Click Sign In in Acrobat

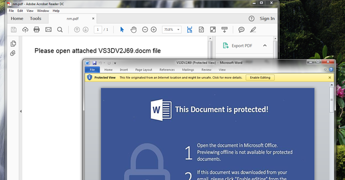tap(267, 18)
